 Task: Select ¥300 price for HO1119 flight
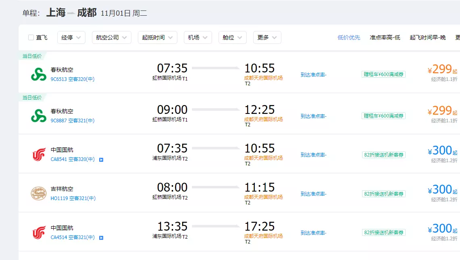[x=441, y=190]
